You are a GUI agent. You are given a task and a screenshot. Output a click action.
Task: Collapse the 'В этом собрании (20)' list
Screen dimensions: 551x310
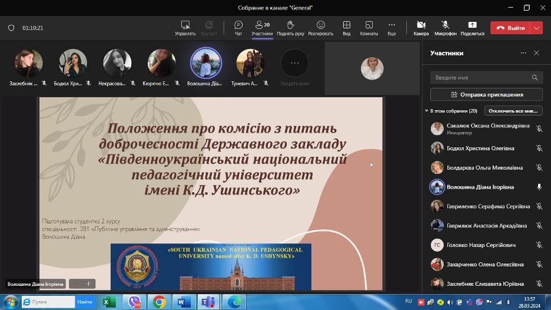click(x=427, y=111)
